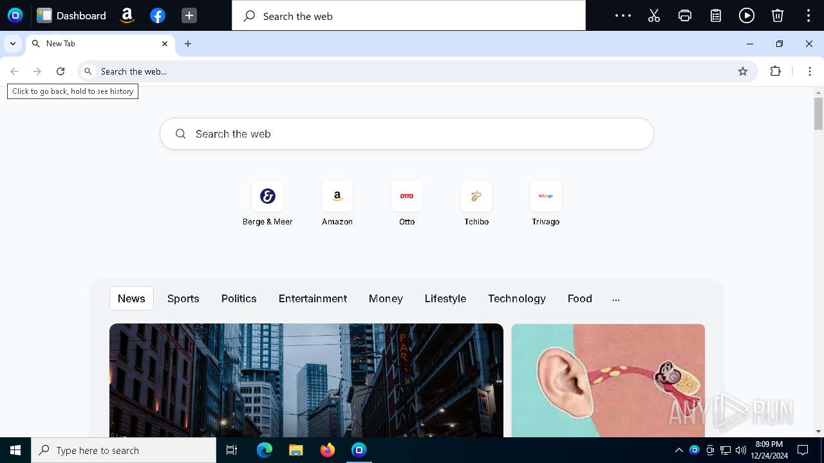Switch to the Sports tab
The height and width of the screenshot is (463, 824).
pos(183,298)
